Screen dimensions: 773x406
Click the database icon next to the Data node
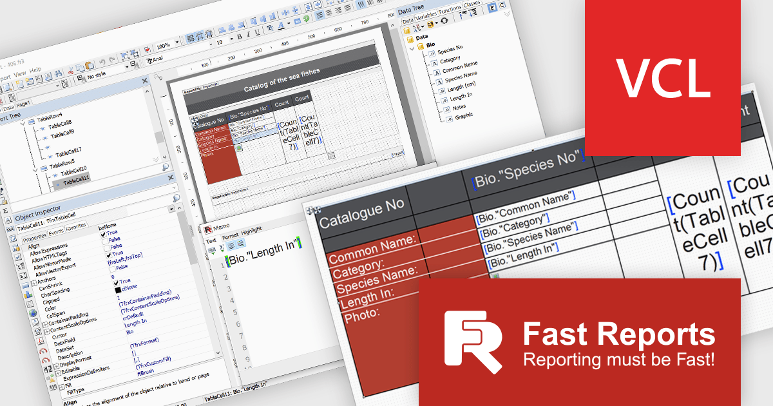point(410,39)
